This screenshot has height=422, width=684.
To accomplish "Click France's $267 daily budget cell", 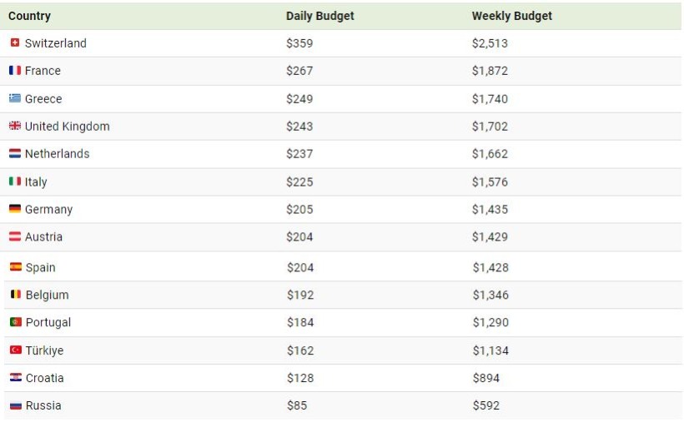I will [299, 71].
